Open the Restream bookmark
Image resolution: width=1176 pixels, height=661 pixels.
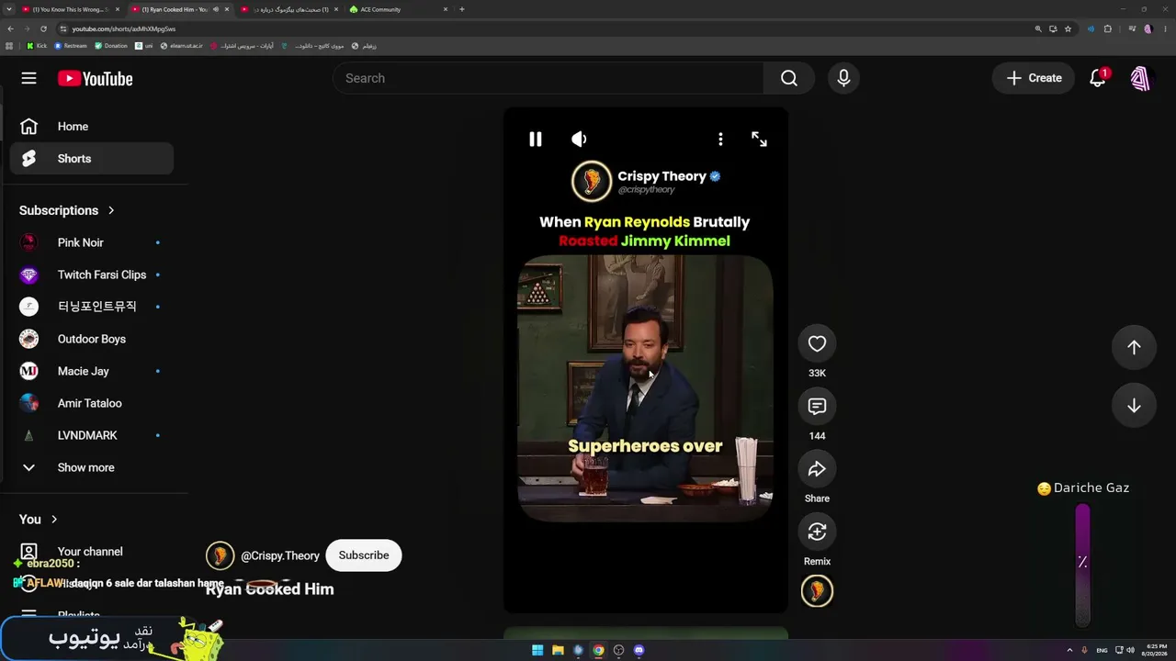tap(71, 46)
